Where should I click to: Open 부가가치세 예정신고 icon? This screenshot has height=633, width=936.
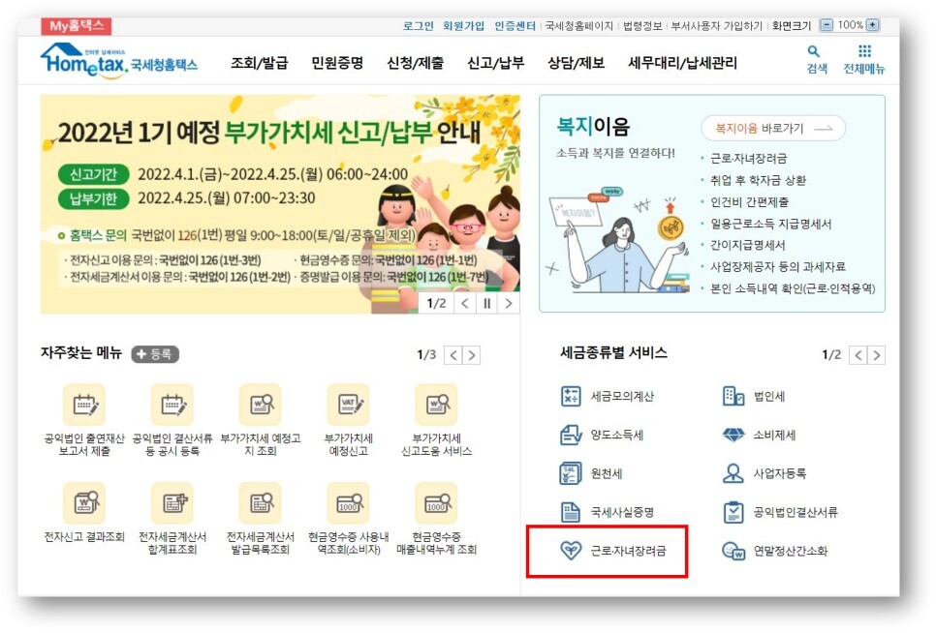tap(348, 405)
